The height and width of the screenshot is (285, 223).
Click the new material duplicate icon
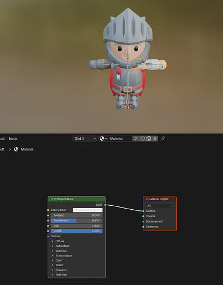[149, 139]
